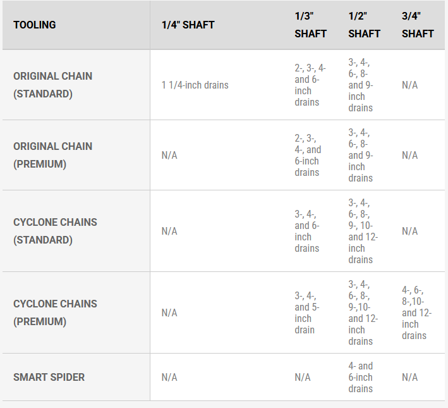Click Cyclone Premium's "3-, 4-, and 5-inch drain" cell
Viewport: 448px width, 408px height.
(x=307, y=312)
